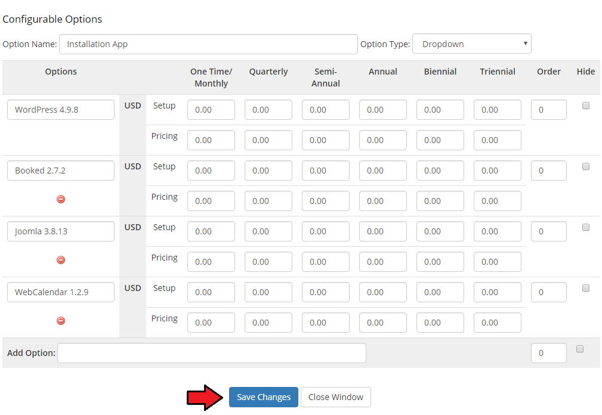Select WebCalendar Setup Biennial field
Screen dimensions: 602x415
[x=440, y=292]
